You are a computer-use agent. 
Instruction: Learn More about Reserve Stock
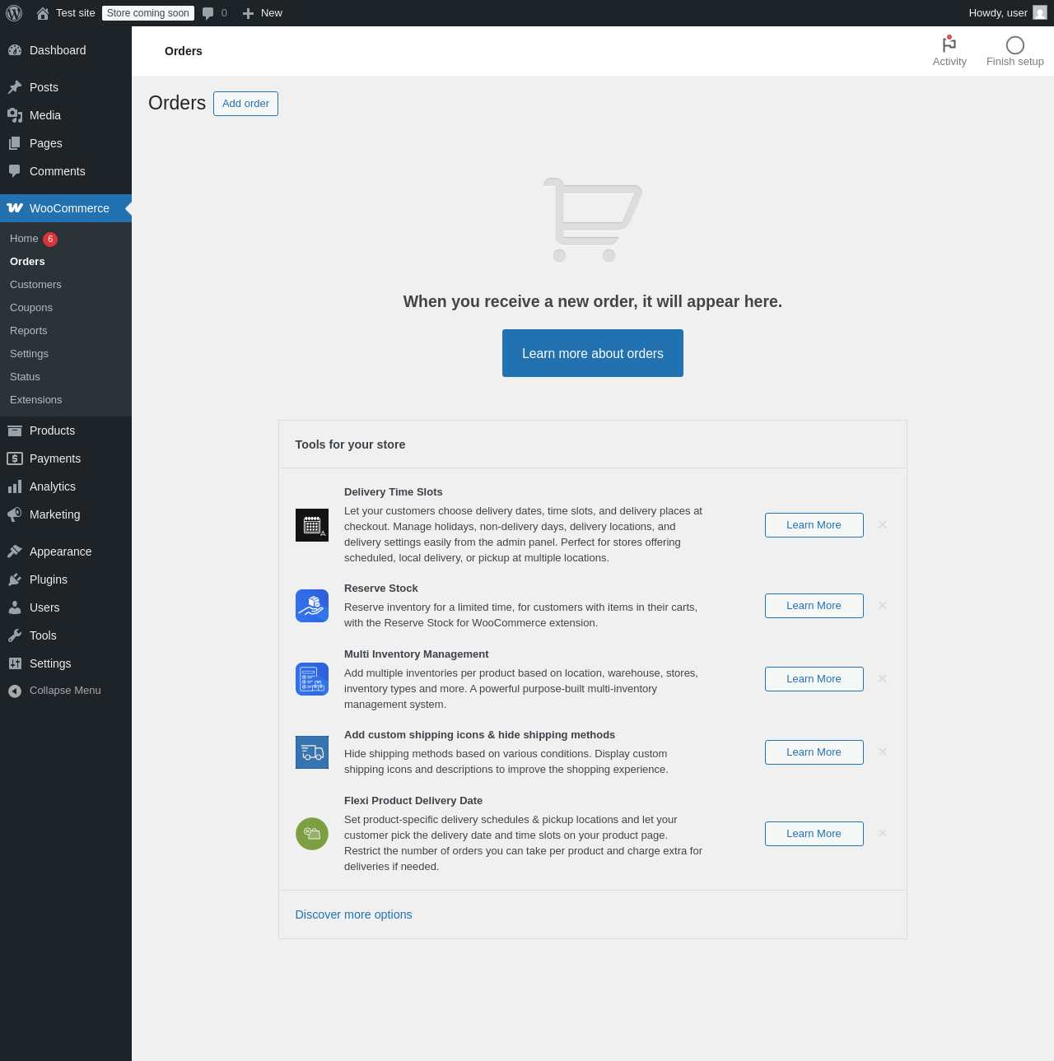[x=814, y=606]
